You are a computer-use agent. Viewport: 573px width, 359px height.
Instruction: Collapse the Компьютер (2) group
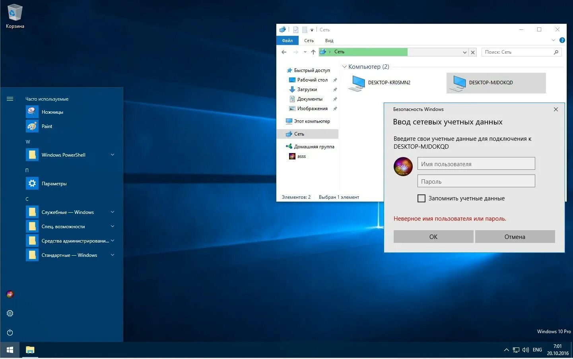pos(344,67)
